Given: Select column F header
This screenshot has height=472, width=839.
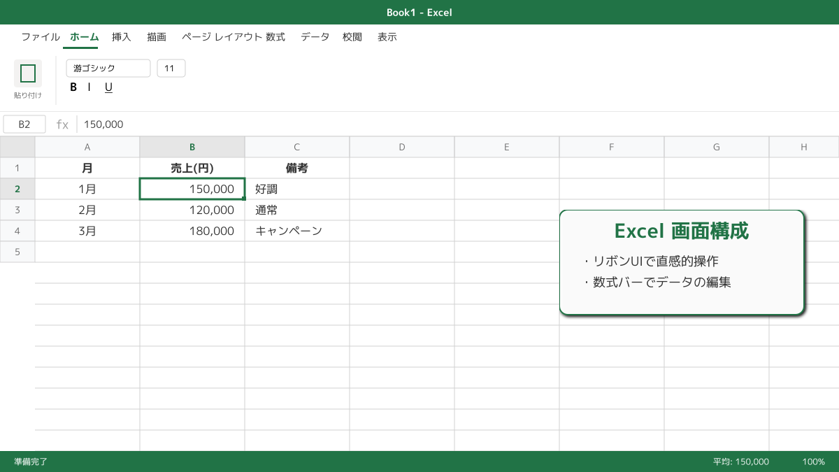Looking at the screenshot, I should click(x=612, y=147).
